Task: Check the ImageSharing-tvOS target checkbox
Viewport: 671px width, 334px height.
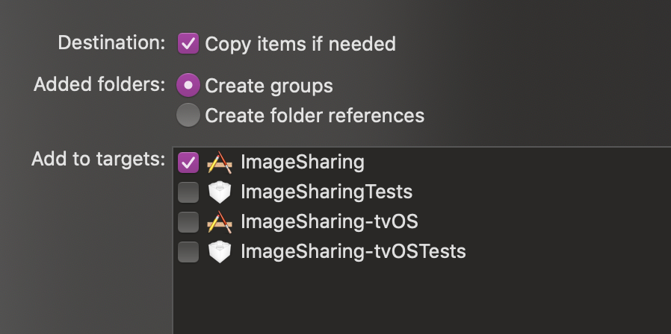Action: tap(188, 222)
